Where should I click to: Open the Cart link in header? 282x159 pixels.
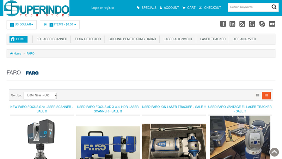(189, 8)
